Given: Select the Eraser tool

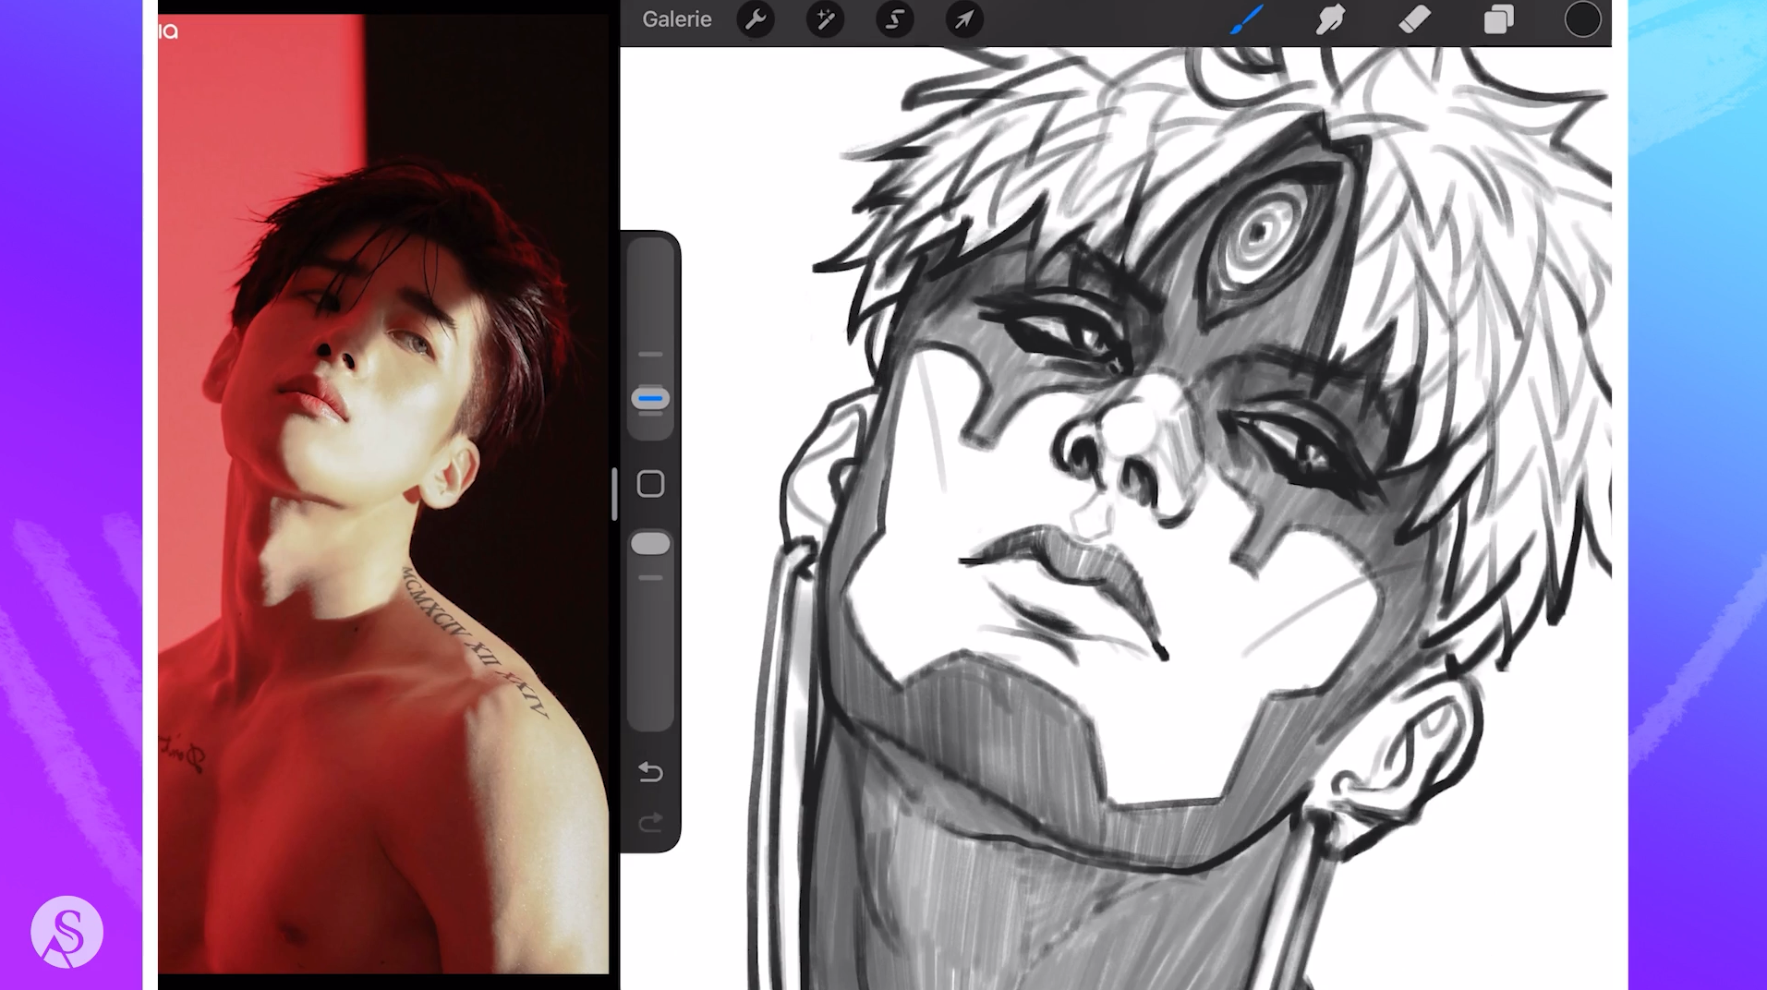Looking at the screenshot, I should (x=1414, y=19).
